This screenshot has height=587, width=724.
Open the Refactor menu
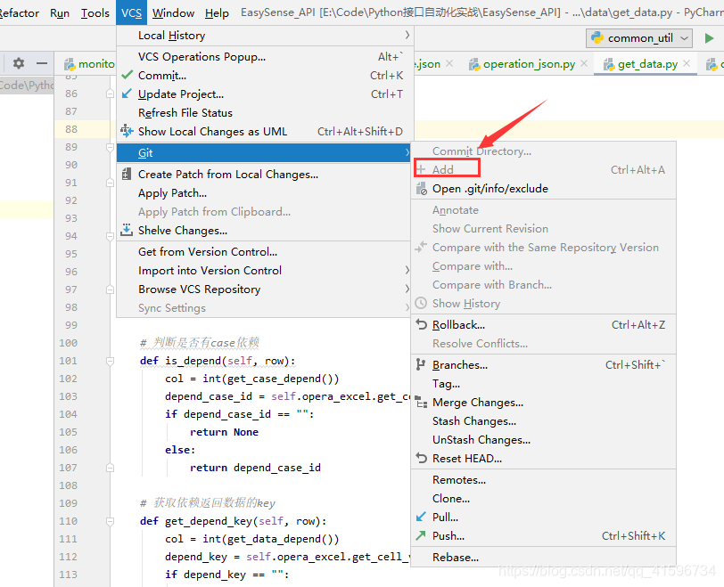point(19,12)
